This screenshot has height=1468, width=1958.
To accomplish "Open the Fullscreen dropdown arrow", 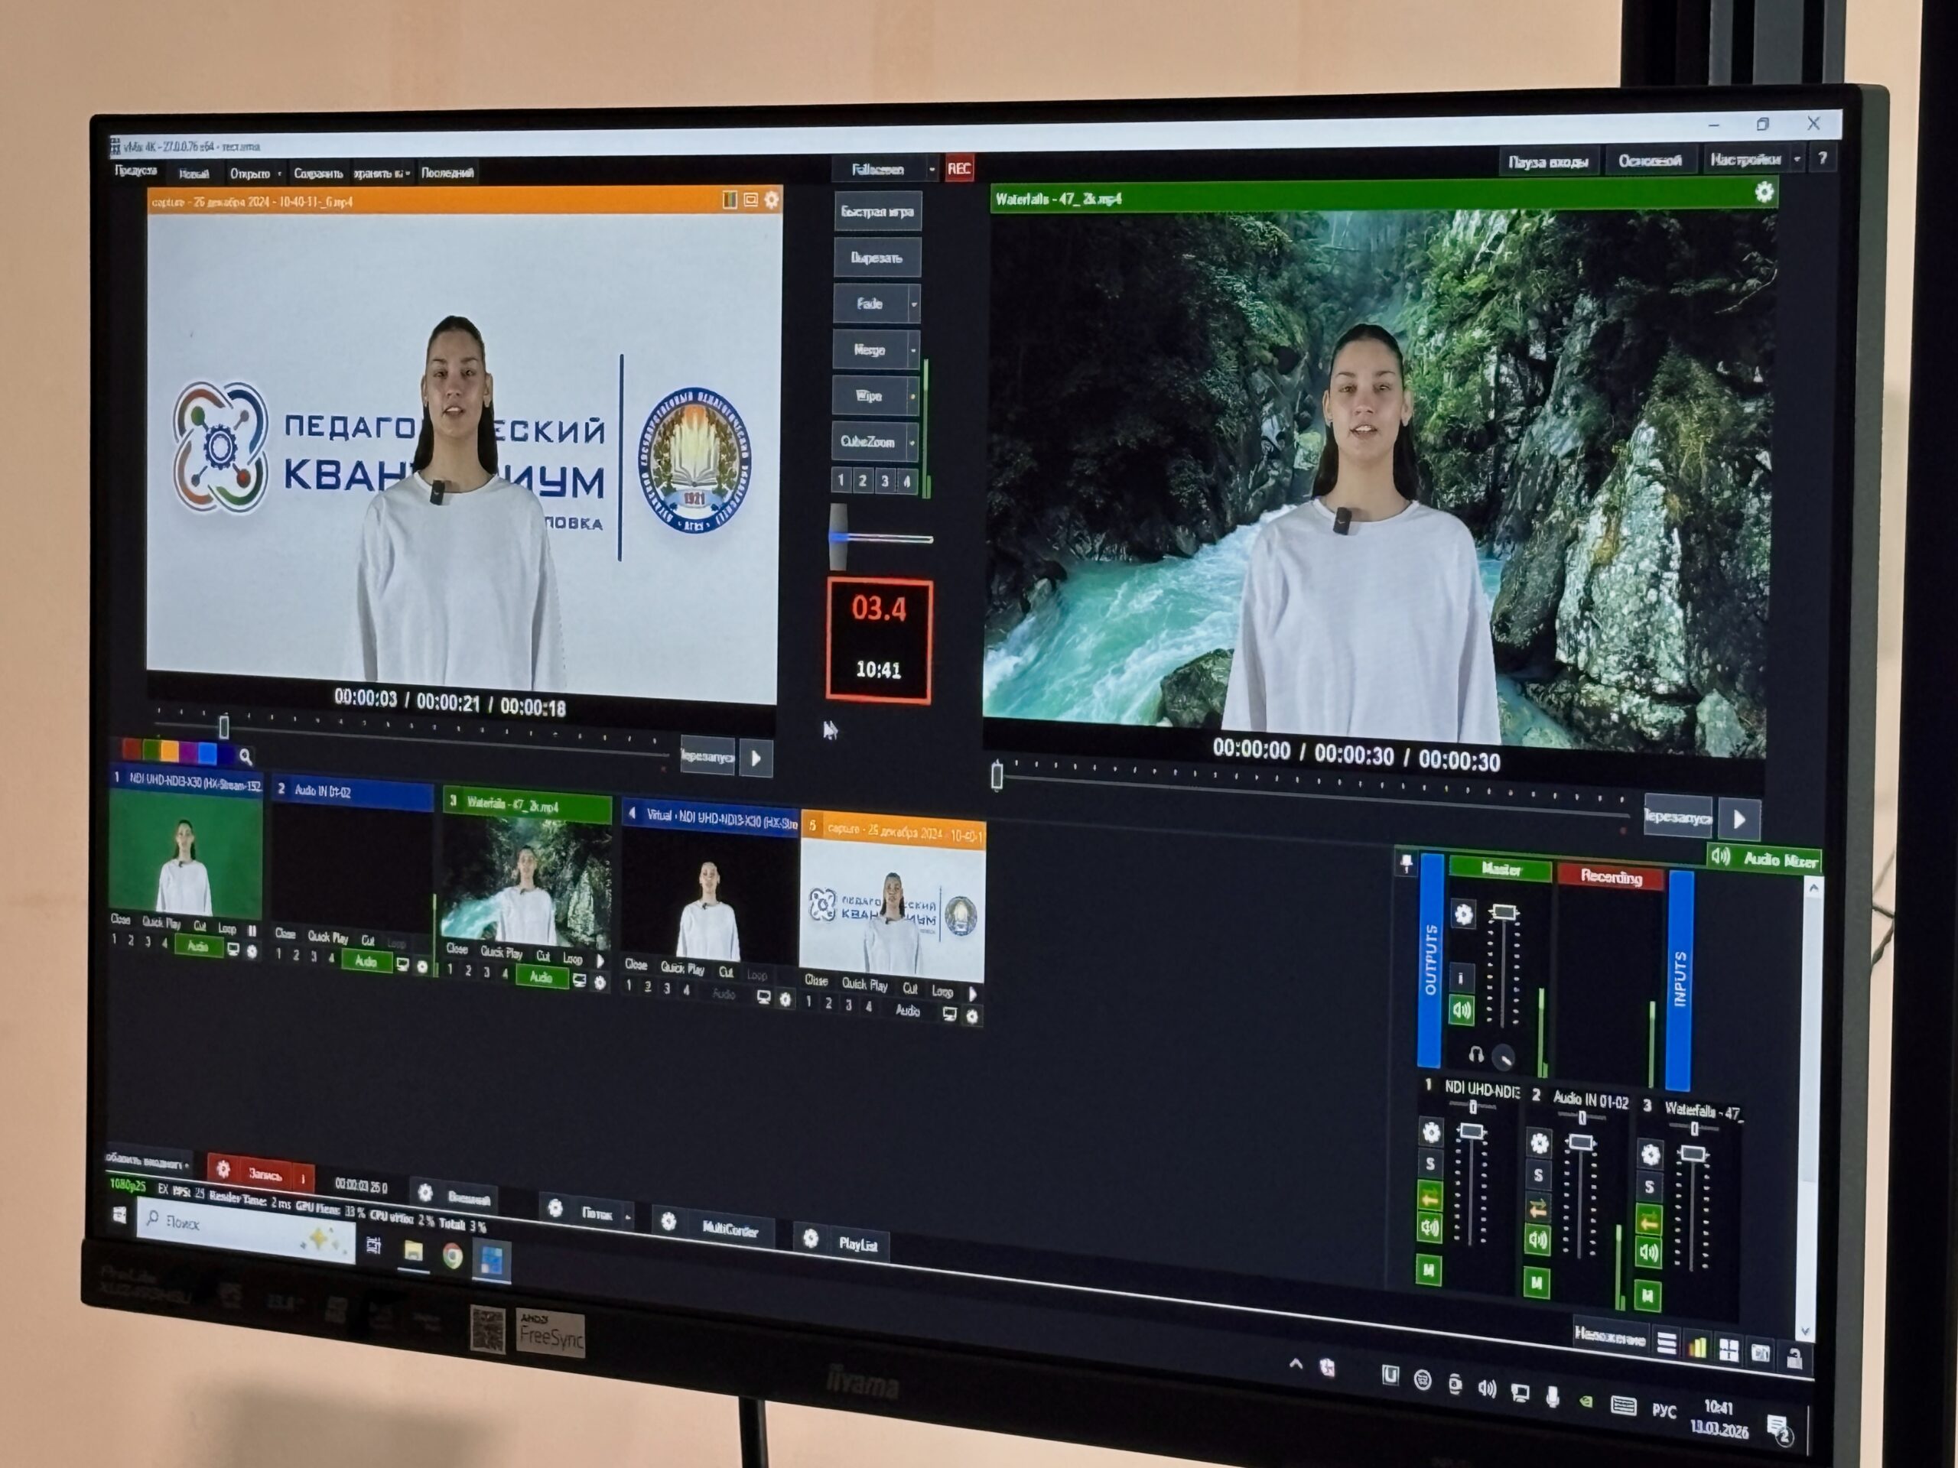I will (x=932, y=169).
